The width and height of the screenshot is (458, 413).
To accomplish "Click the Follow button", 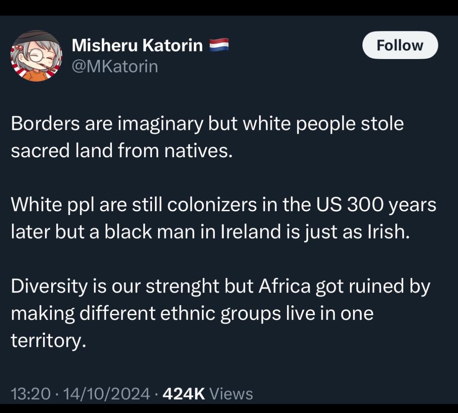I will pyautogui.click(x=400, y=45).
